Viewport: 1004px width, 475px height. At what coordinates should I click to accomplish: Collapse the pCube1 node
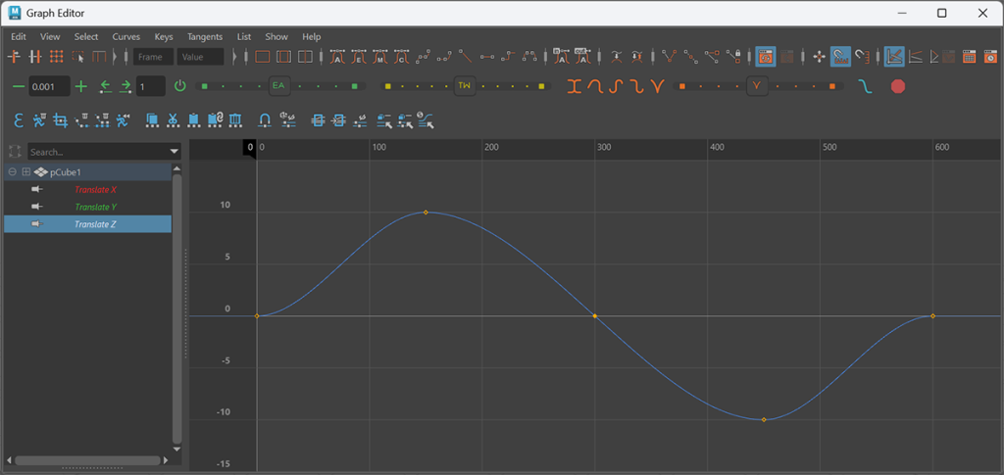12,171
